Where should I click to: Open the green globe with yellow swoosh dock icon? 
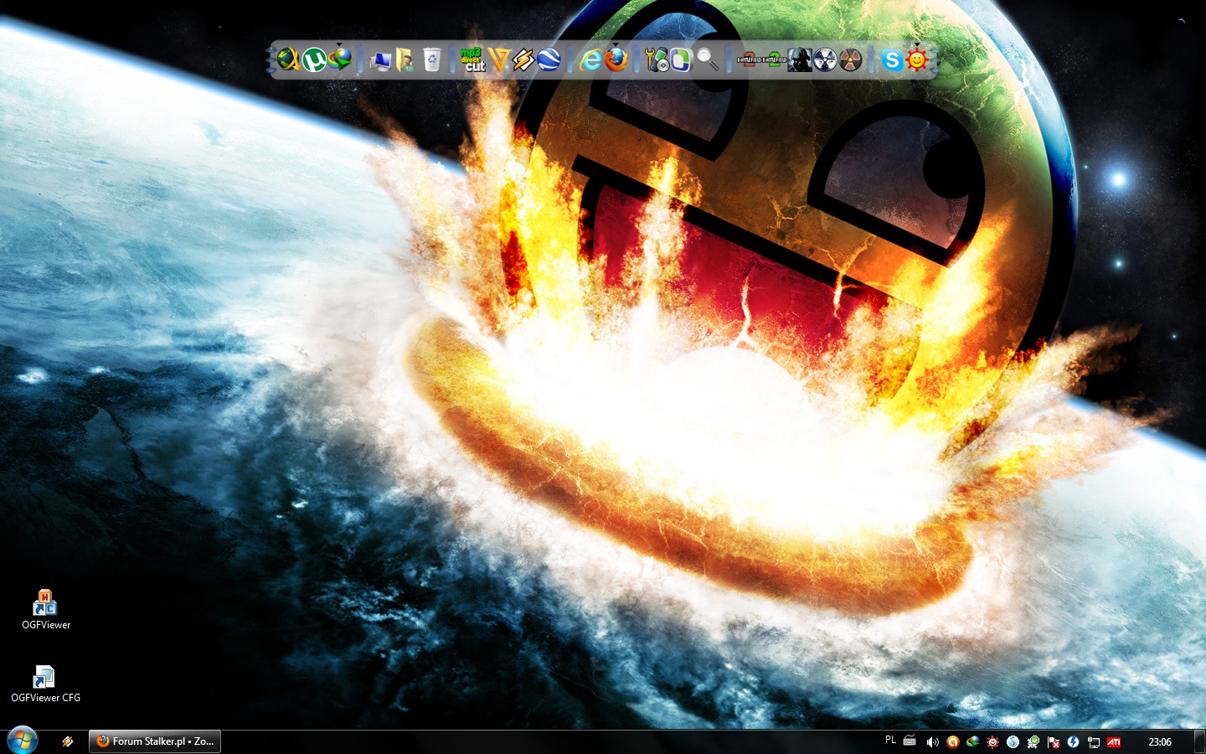(x=288, y=59)
